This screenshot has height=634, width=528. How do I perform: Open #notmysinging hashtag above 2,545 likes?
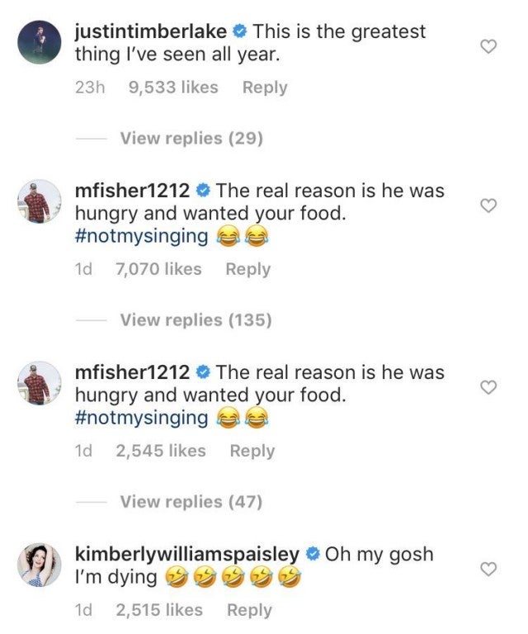(141, 418)
